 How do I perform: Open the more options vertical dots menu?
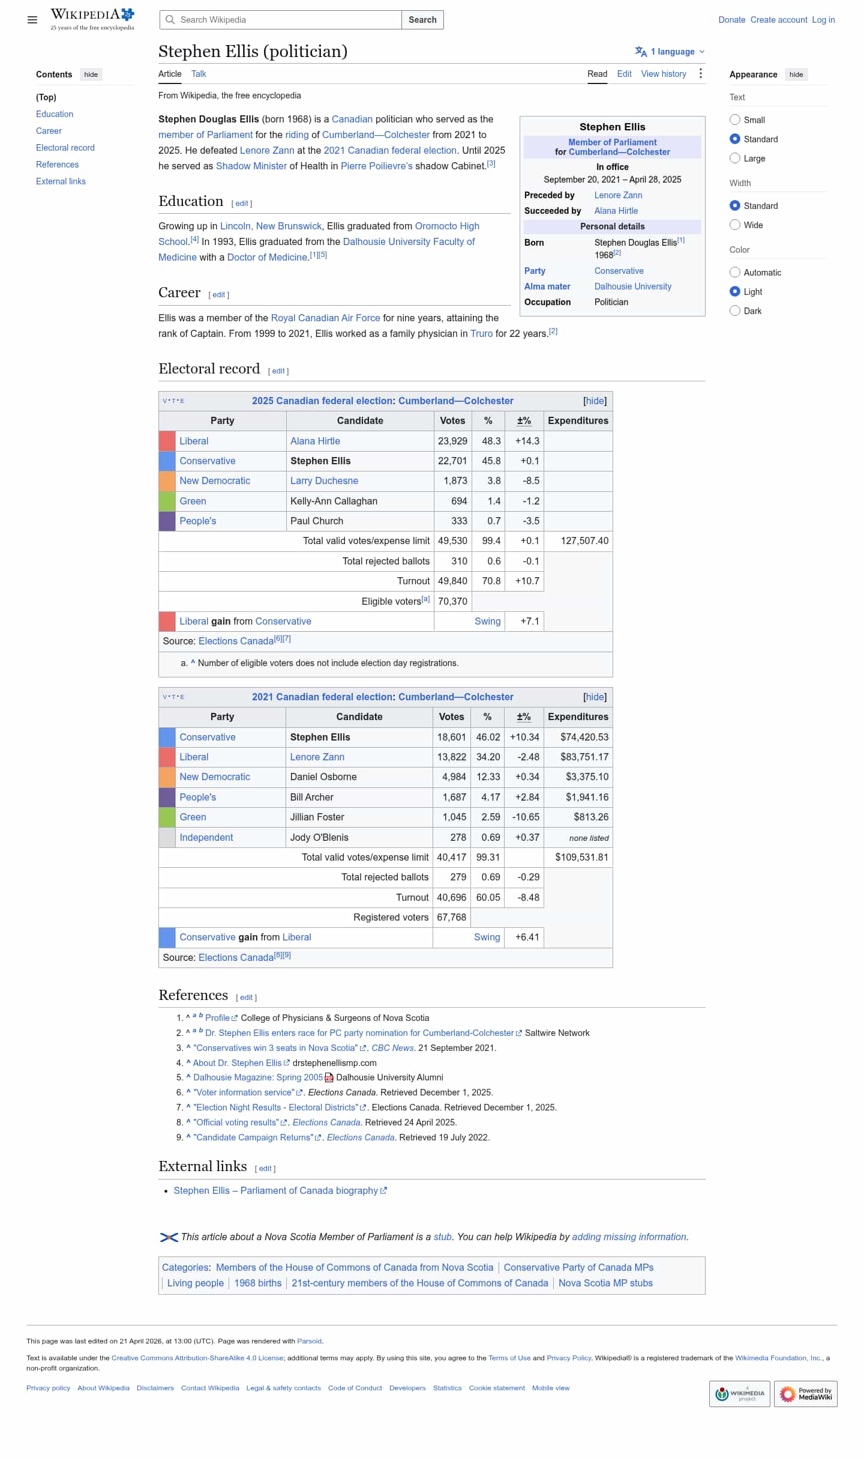[700, 73]
